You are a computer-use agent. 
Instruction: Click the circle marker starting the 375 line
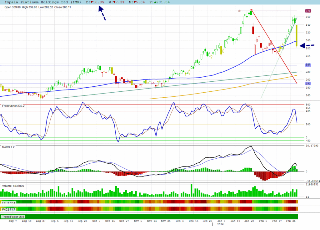point(239,11)
